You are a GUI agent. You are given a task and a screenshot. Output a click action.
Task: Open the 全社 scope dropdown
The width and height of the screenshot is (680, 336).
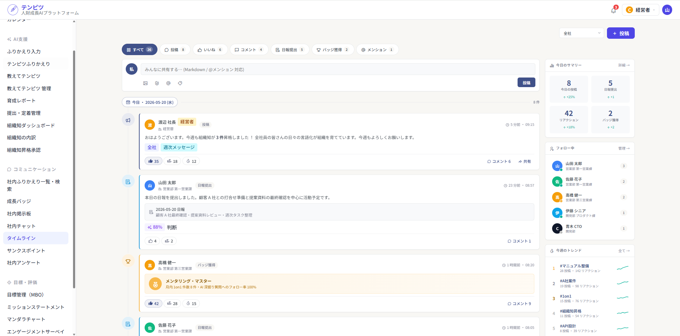point(582,33)
